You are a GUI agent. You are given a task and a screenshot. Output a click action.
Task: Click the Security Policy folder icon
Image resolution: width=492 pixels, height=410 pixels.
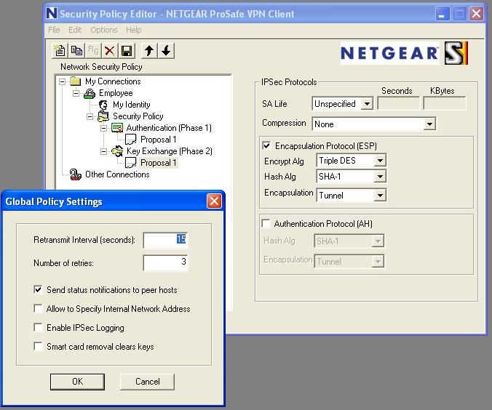coord(103,116)
